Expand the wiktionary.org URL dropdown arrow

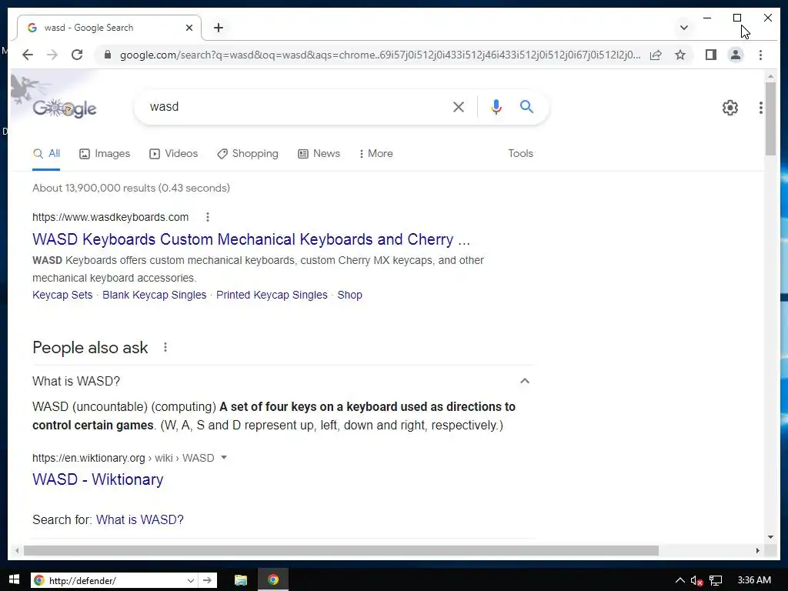[x=224, y=457]
